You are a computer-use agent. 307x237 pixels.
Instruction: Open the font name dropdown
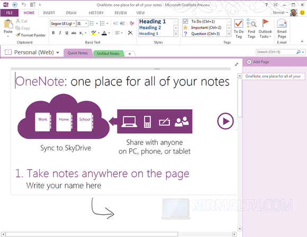click(74, 23)
